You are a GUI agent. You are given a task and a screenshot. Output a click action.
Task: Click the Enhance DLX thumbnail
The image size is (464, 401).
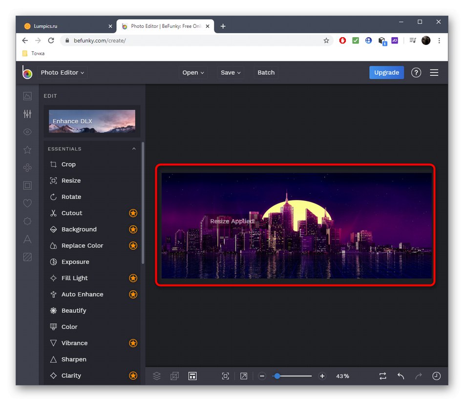(92, 121)
